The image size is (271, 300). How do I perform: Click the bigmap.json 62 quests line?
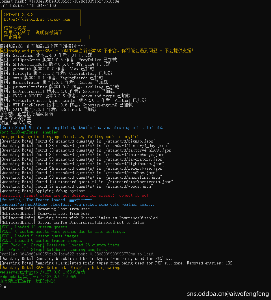[77, 141]
